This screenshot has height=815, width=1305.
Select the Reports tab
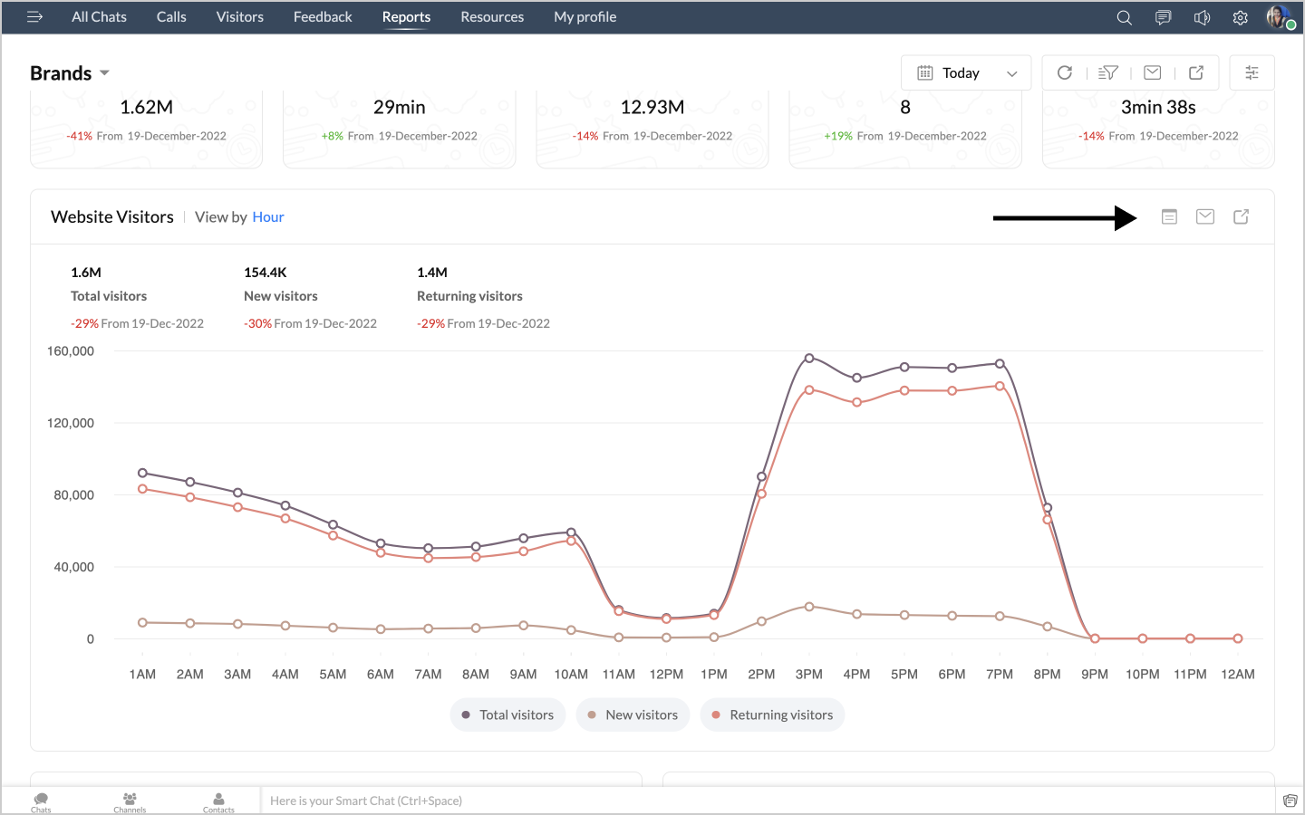coord(406,17)
